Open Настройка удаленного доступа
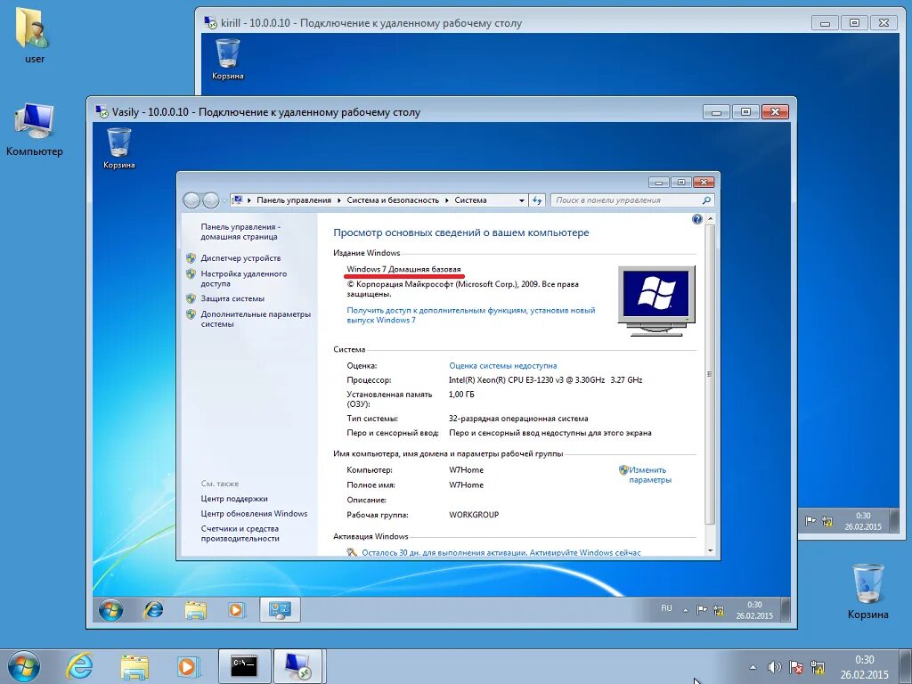This screenshot has height=684, width=912. [244, 279]
